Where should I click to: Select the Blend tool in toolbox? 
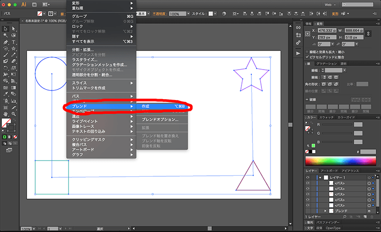point(14,94)
